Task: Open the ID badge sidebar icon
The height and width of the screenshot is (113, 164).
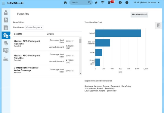Action: 6,20
